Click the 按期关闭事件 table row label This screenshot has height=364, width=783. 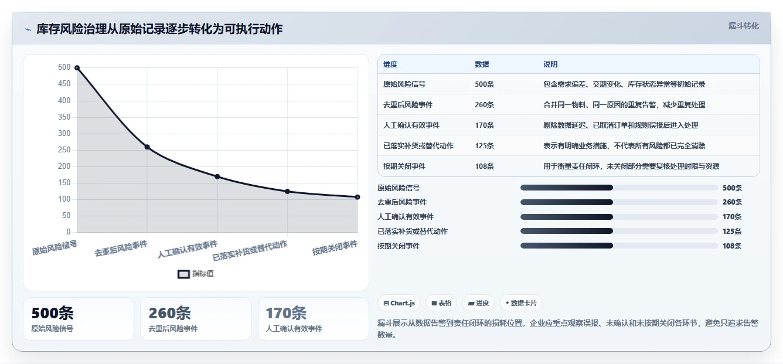pyautogui.click(x=404, y=166)
